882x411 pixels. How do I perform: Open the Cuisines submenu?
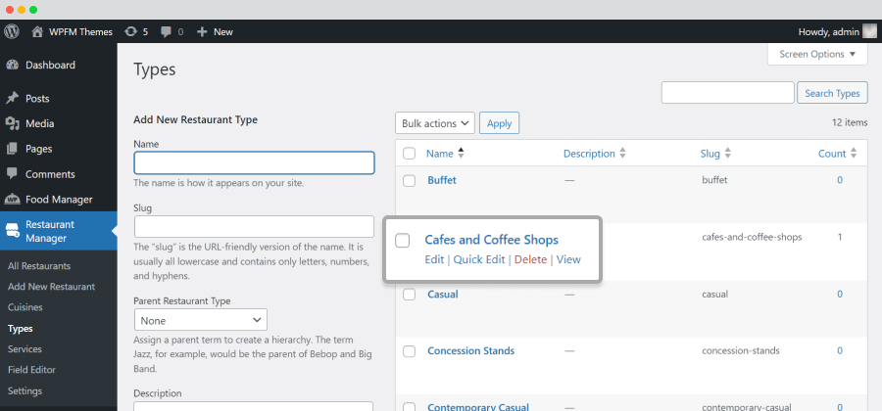[x=24, y=307]
